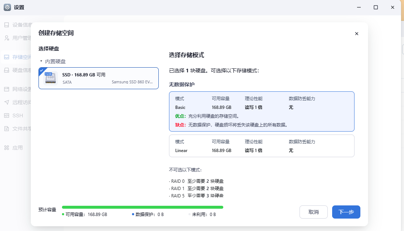Viewport: 404px width, 231px height.
Task: Click the disk info sidebar icon
Action: [x=7, y=70]
